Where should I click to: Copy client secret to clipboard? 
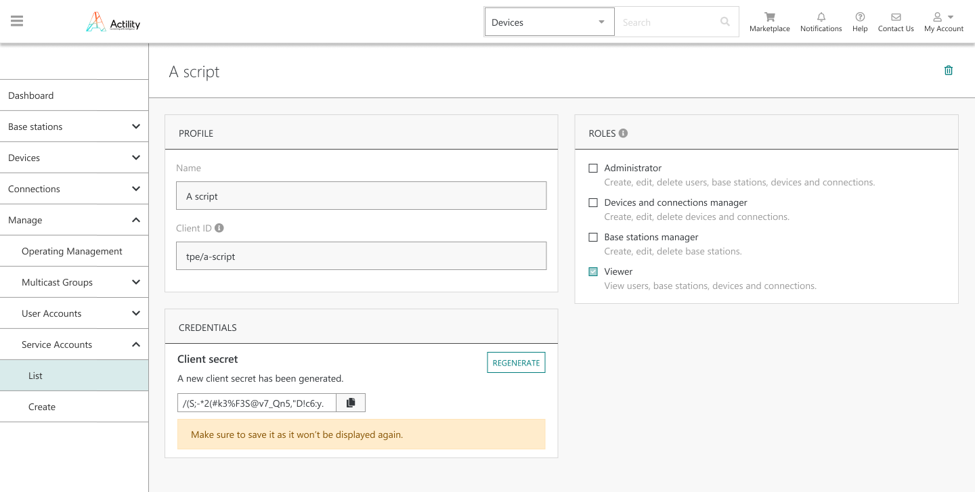point(350,403)
